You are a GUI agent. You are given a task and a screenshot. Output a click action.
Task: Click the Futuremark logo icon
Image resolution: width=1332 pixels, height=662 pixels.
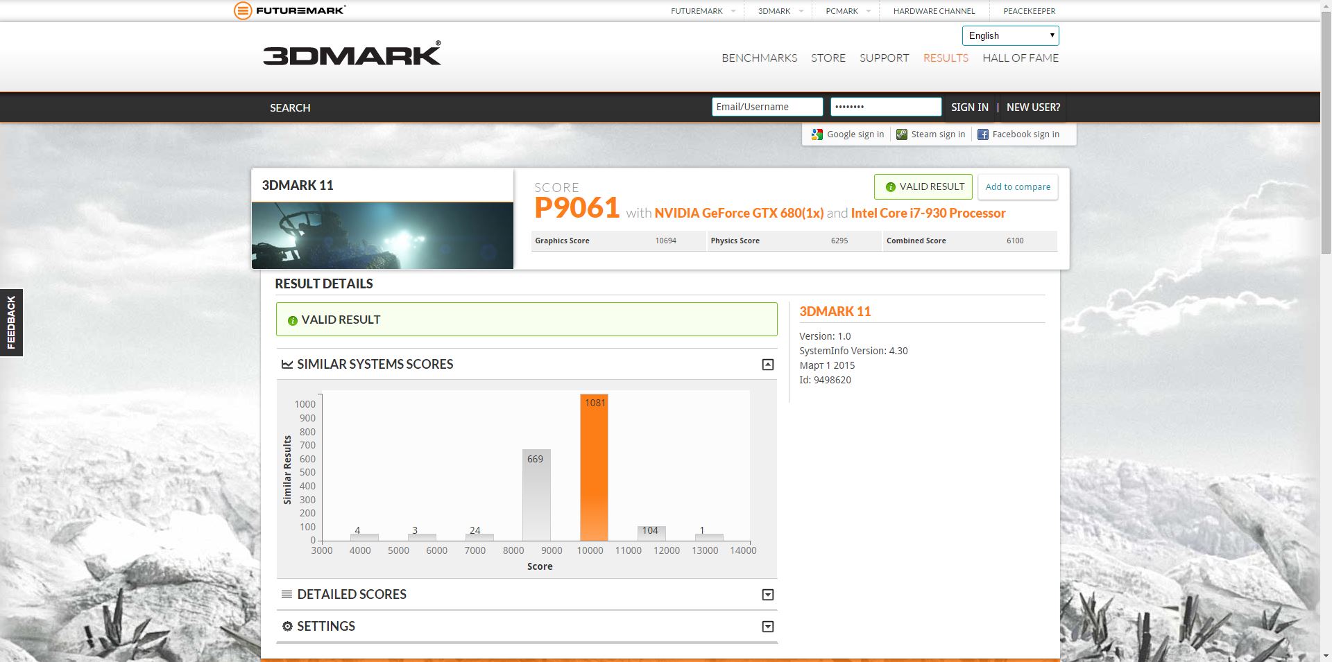243,10
